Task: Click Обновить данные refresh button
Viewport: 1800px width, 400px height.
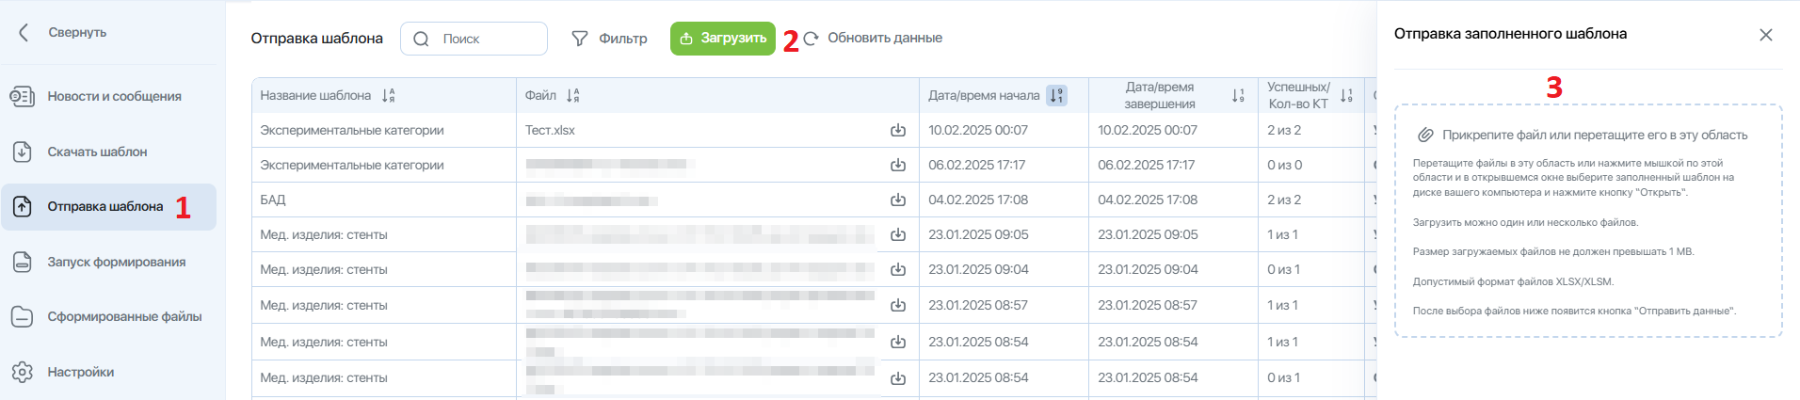Action: (873, 39)
